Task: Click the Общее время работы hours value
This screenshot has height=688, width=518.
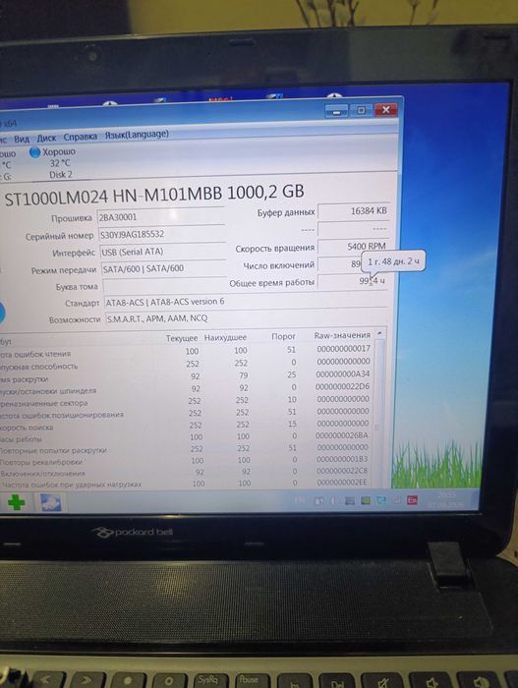Action: pos(353,281)
